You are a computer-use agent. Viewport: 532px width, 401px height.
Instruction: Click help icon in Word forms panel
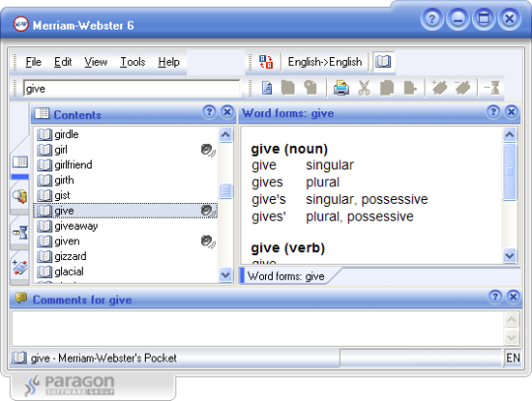click(494, 111)
